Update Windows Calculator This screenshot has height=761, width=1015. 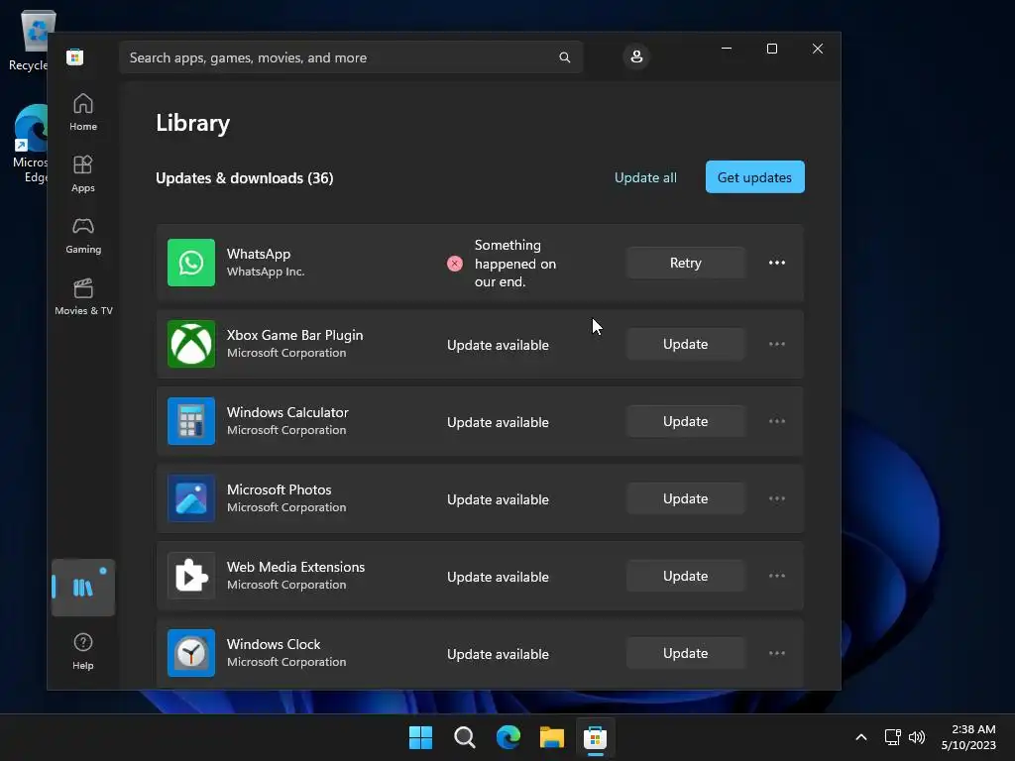tap(686, 421)
